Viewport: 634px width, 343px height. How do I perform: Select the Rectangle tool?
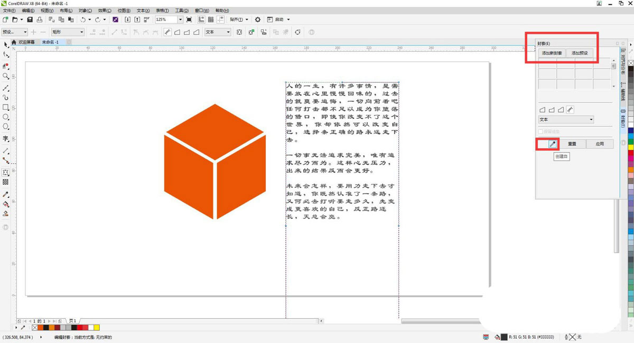(6, 107)
